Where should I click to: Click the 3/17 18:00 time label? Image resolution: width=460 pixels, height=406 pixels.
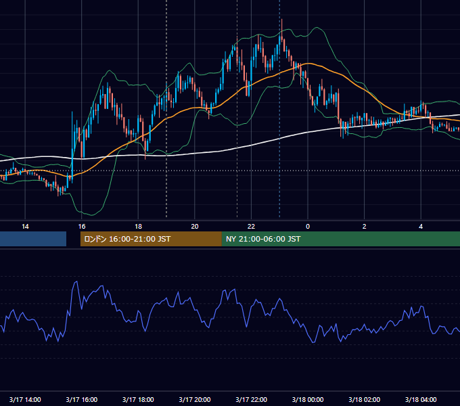coord(138,399)
